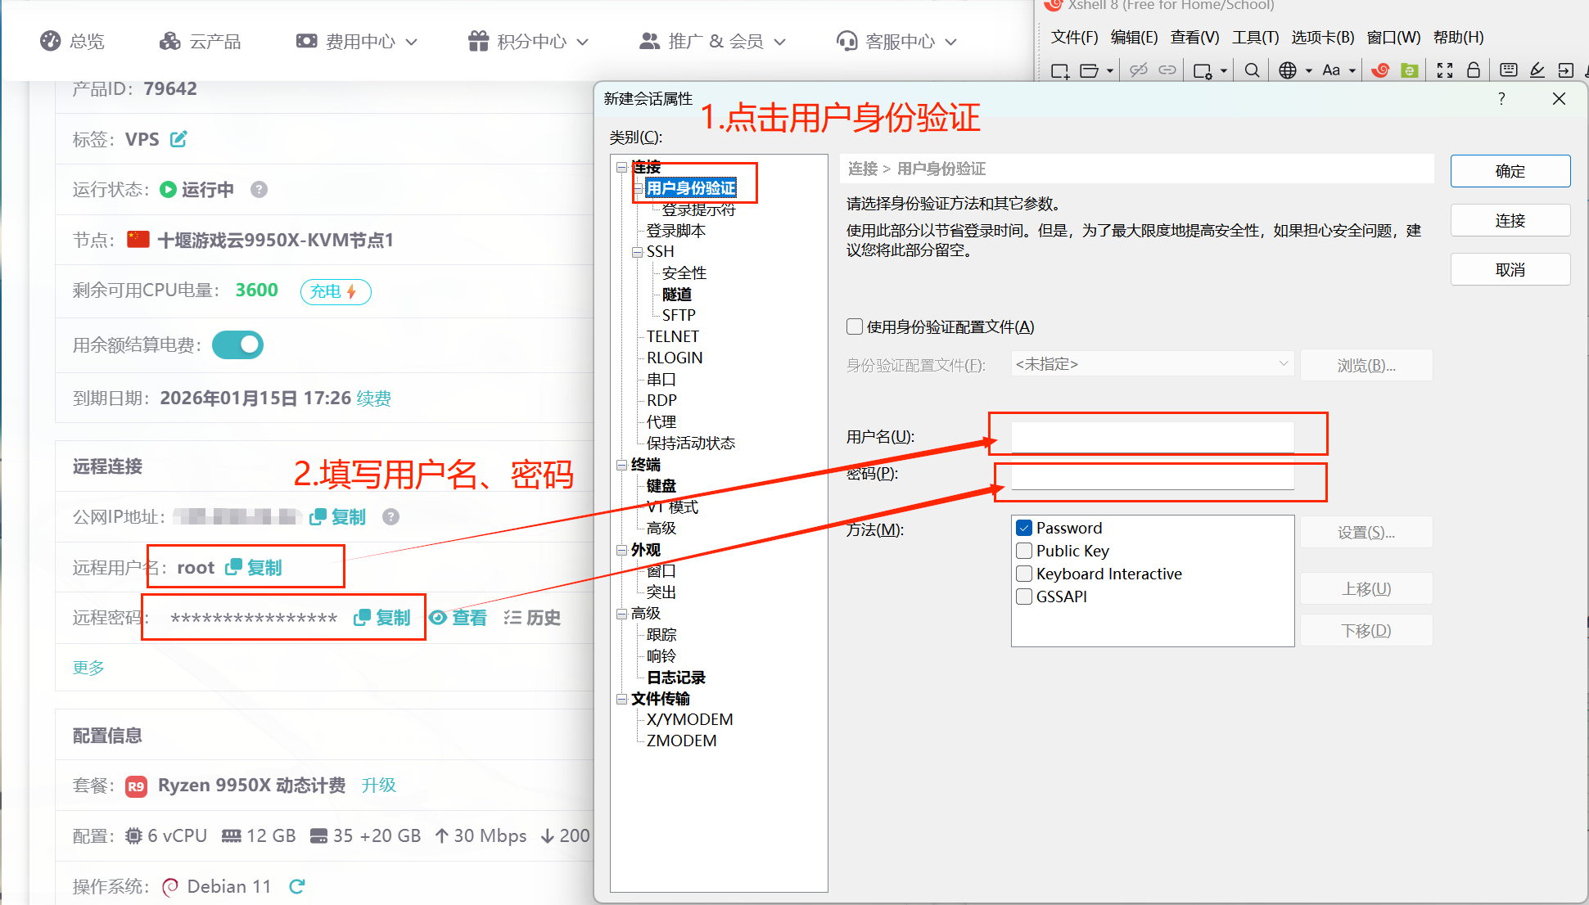Open the 工具(T) menu in Xshell

(1255, 37)
